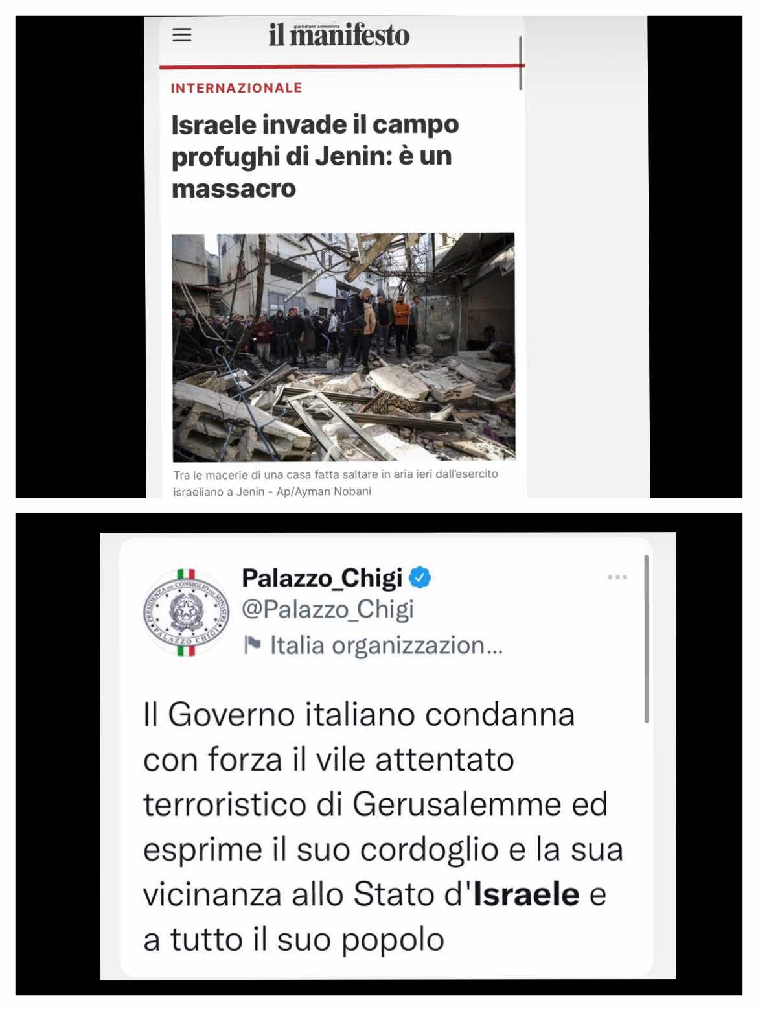
Task: Open the Jenin rubble photo
Action: (x=343, y=347)
